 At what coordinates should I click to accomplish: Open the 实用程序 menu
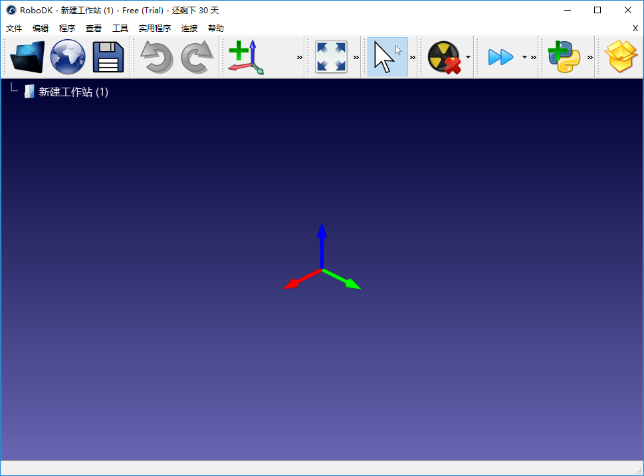[x=155, y=29]
